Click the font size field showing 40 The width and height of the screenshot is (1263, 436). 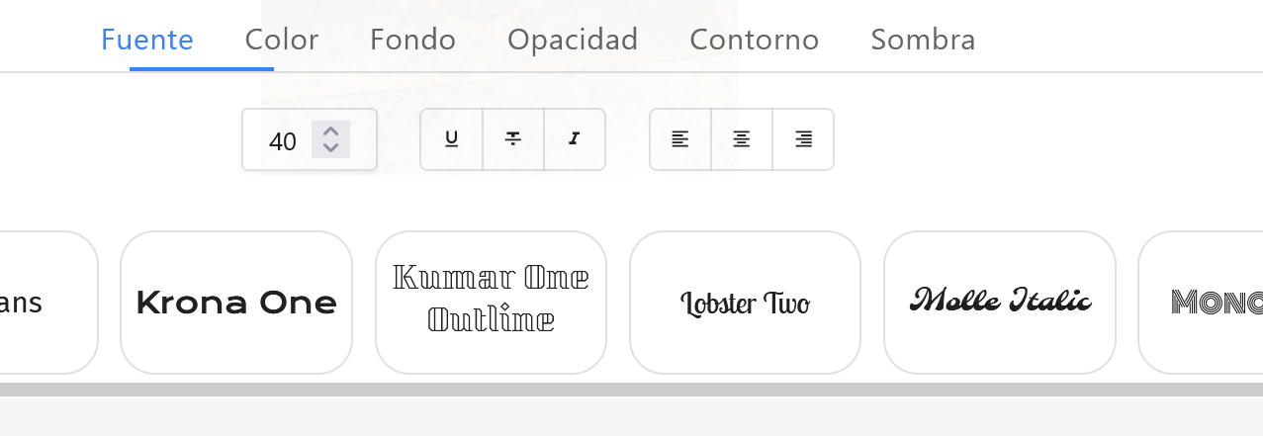(x=282, y=140)
